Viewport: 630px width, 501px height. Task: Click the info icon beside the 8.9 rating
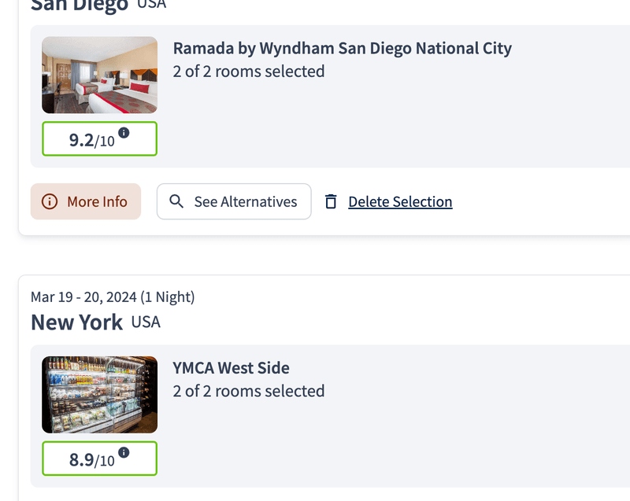[124, 452]
